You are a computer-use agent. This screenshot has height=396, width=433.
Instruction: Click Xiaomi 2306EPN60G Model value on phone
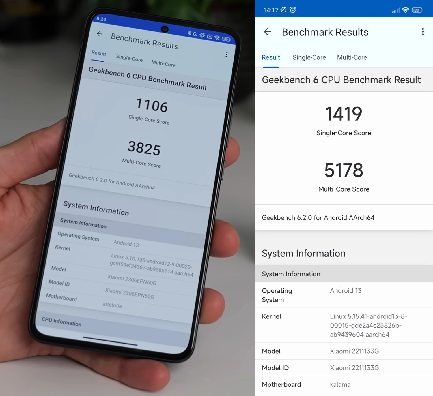point(132,280)
